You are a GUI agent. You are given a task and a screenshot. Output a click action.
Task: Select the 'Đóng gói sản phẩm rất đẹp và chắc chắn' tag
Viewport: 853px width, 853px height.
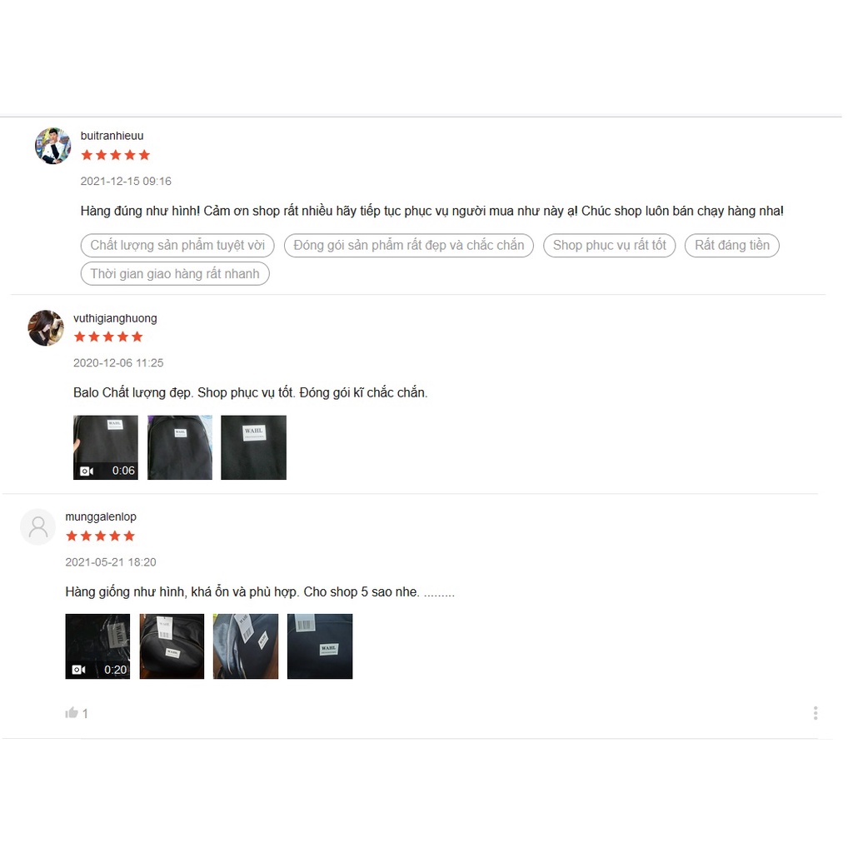(408, 246)
